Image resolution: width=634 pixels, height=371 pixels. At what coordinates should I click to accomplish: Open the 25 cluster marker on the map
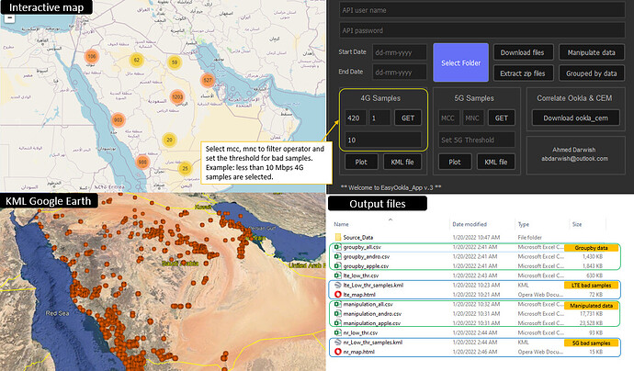click(185, 168)
